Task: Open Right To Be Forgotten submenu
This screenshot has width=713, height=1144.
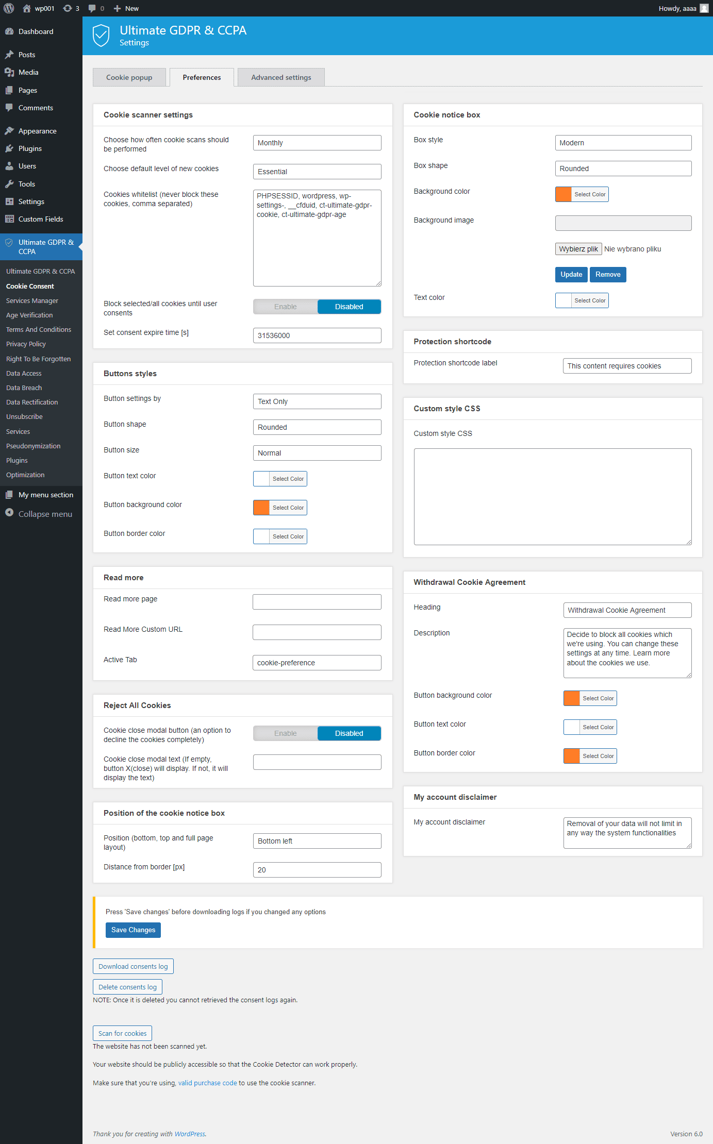Action: coord(38,359)
